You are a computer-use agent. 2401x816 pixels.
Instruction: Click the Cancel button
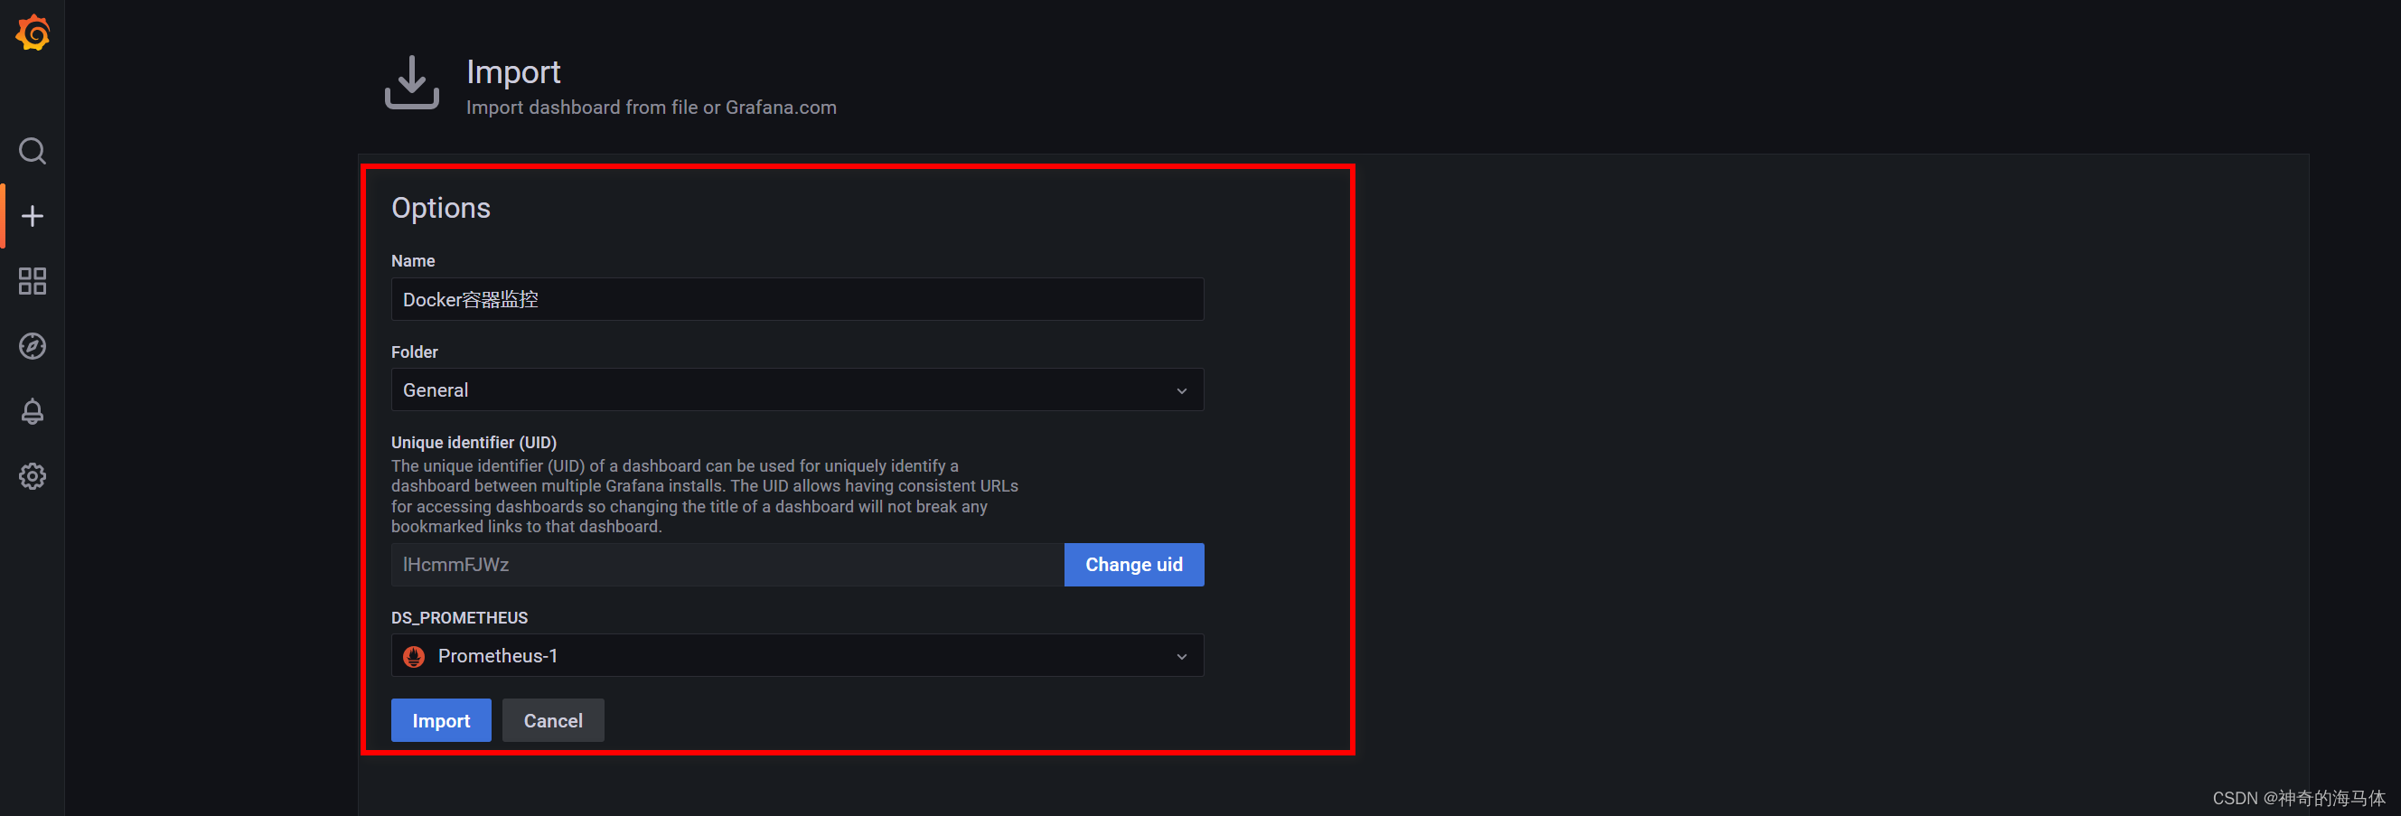(x=553, y=721)
